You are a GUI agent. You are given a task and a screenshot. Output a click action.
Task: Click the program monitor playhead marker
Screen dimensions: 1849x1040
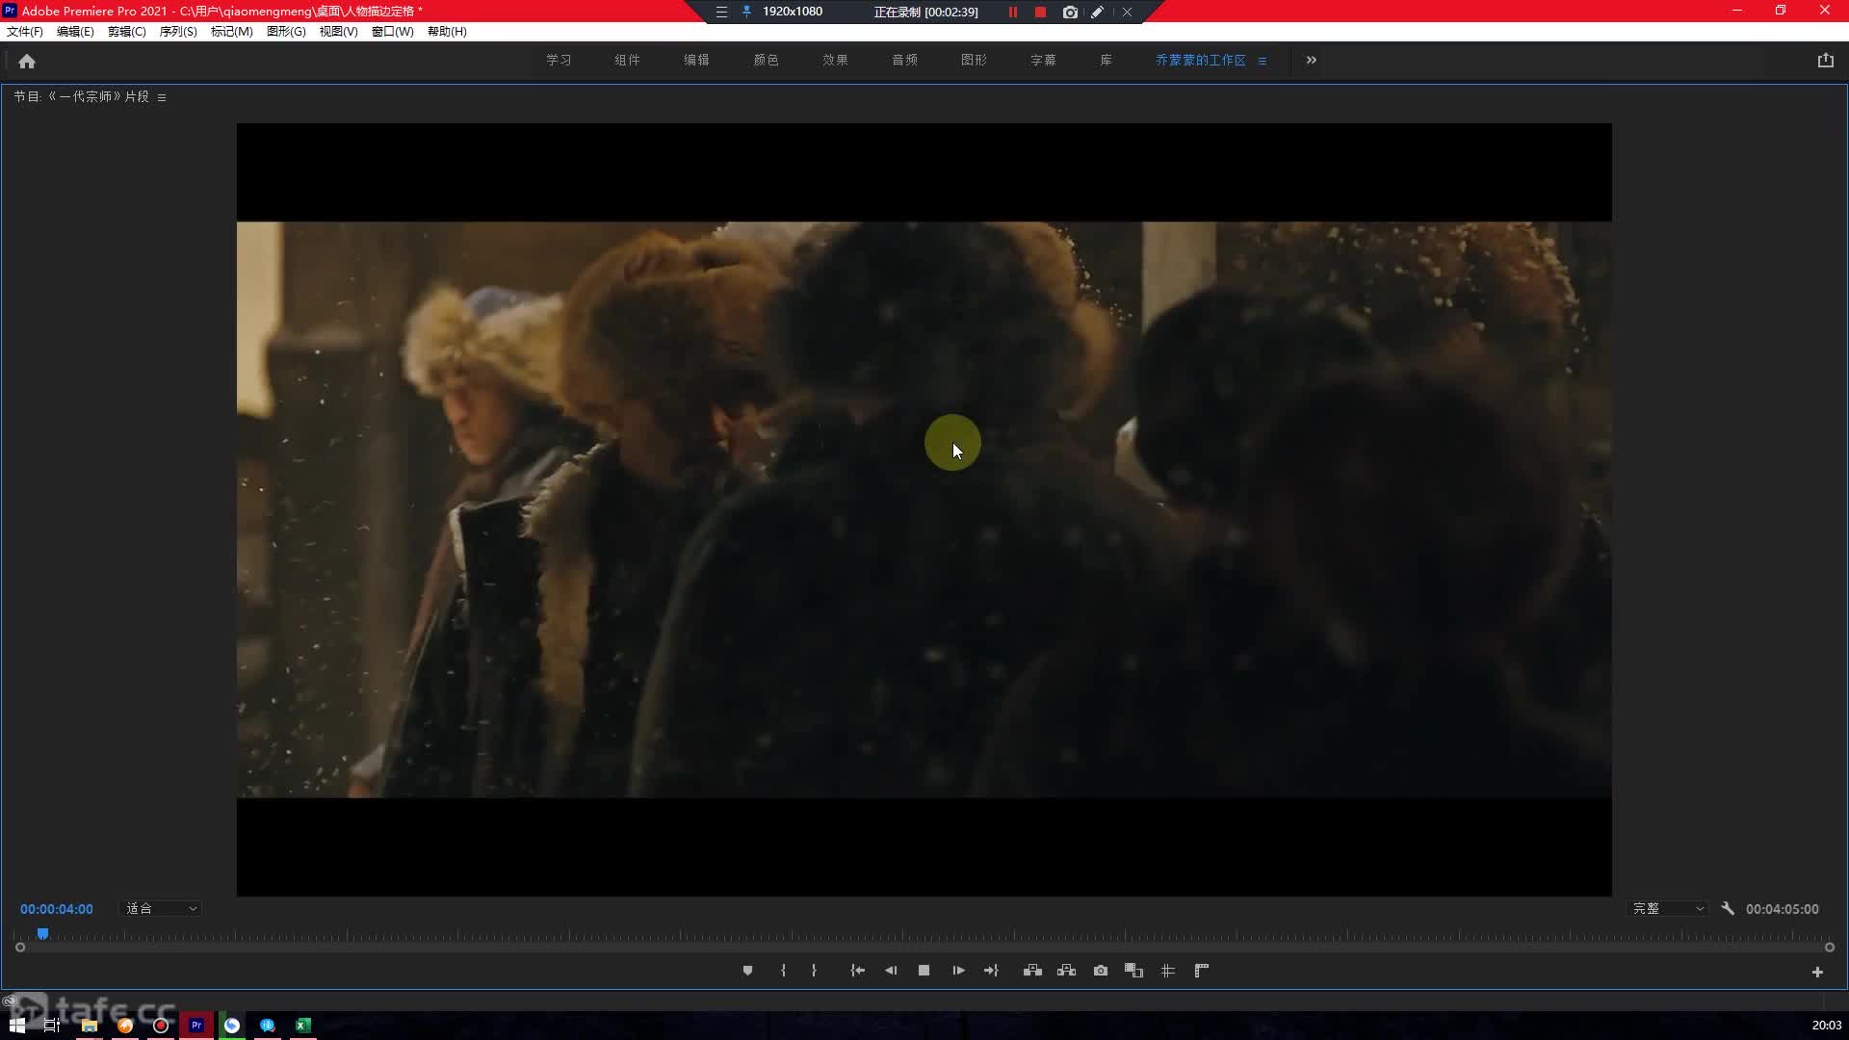tap(42, 934)
